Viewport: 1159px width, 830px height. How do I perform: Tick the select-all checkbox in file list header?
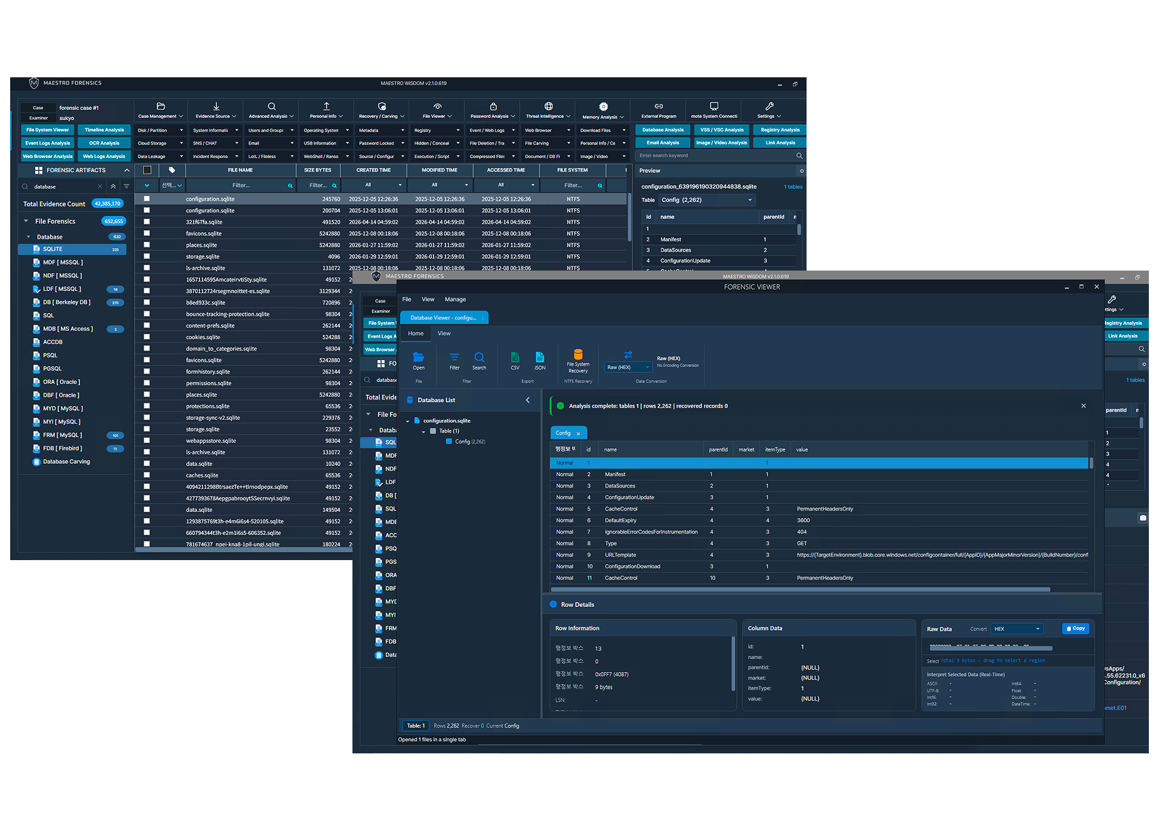(147, 170)
